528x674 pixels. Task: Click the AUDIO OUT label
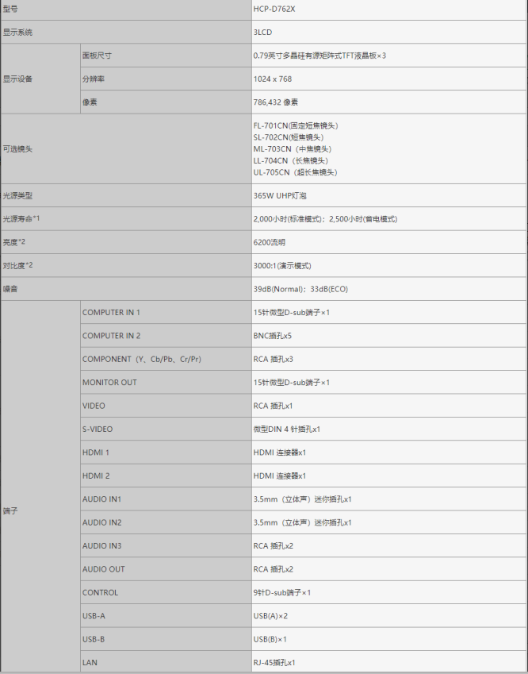pos(104,569)
